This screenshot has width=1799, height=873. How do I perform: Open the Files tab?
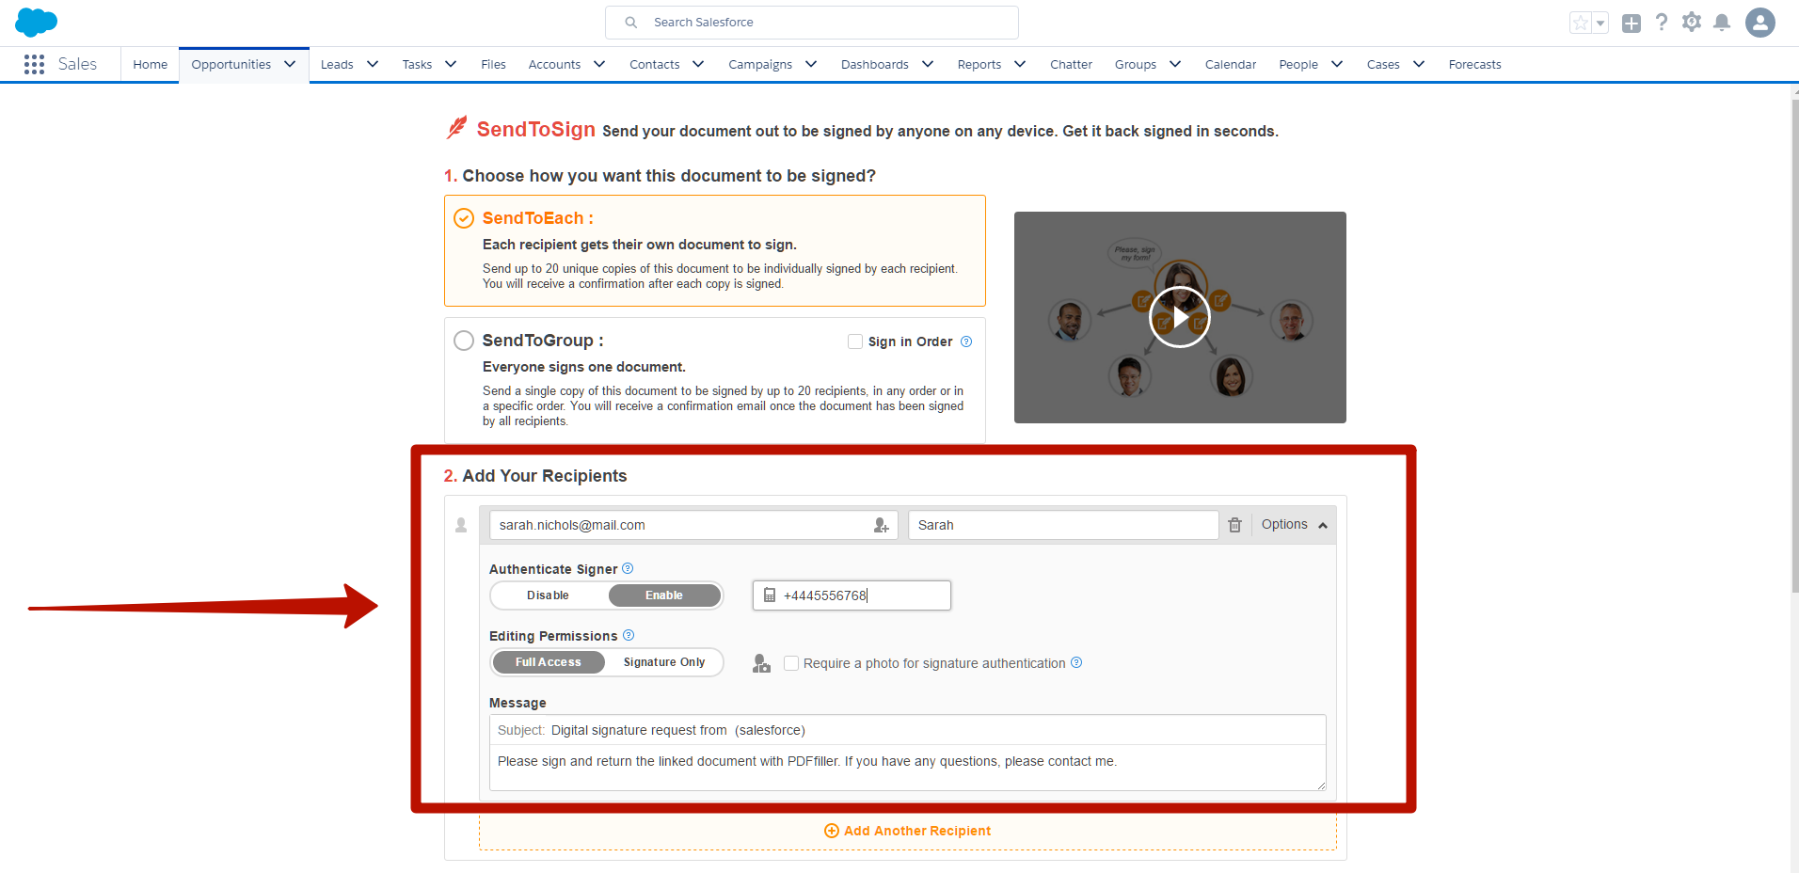coord(493,64)
